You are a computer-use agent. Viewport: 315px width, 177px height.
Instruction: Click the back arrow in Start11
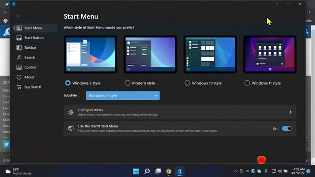19,16
